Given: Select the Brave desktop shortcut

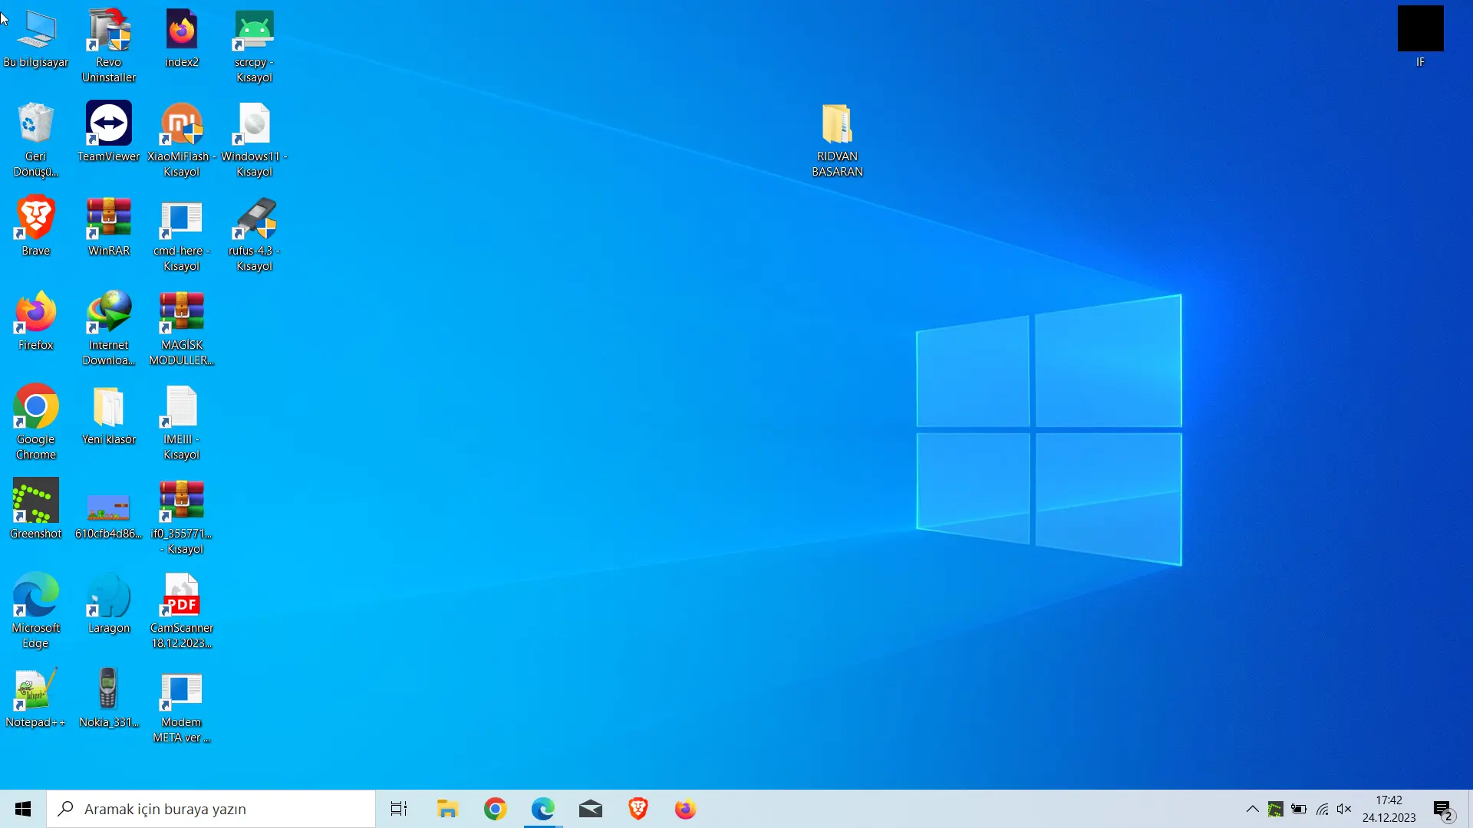Looking at the screenshot, I should coord(36,227).
